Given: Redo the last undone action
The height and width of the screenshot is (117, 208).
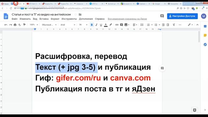Looking at the screenshot, I should pos(10,25).
